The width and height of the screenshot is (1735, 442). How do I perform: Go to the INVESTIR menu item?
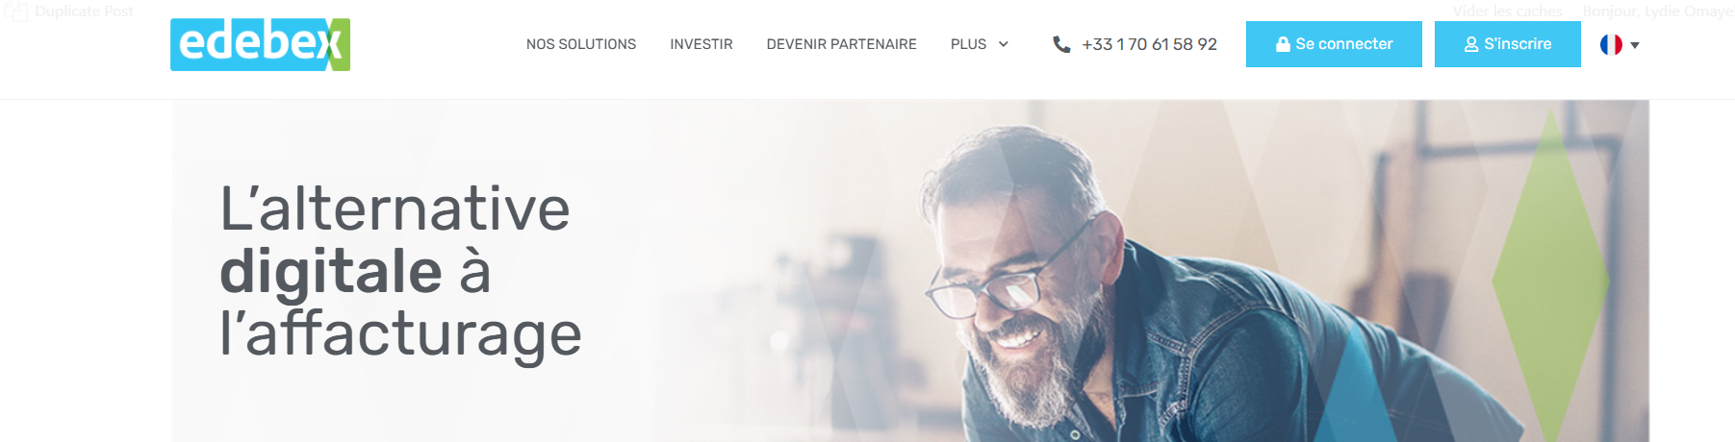[702, 44]
